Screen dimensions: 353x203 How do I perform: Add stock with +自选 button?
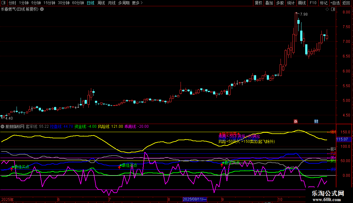click(335, 3)
